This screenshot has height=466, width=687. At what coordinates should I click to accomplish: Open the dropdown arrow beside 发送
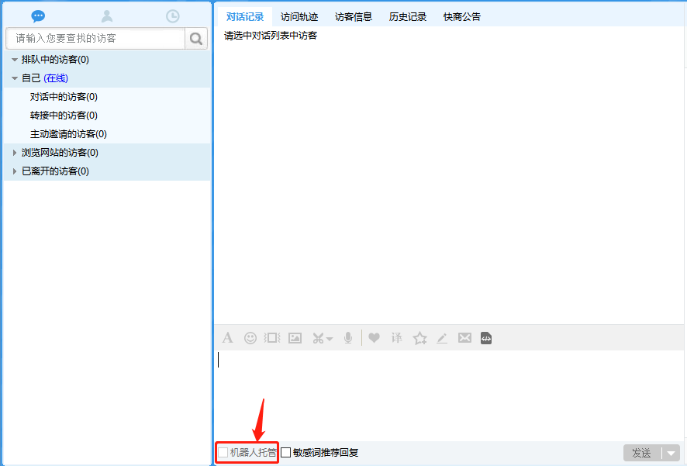[671, 453]
